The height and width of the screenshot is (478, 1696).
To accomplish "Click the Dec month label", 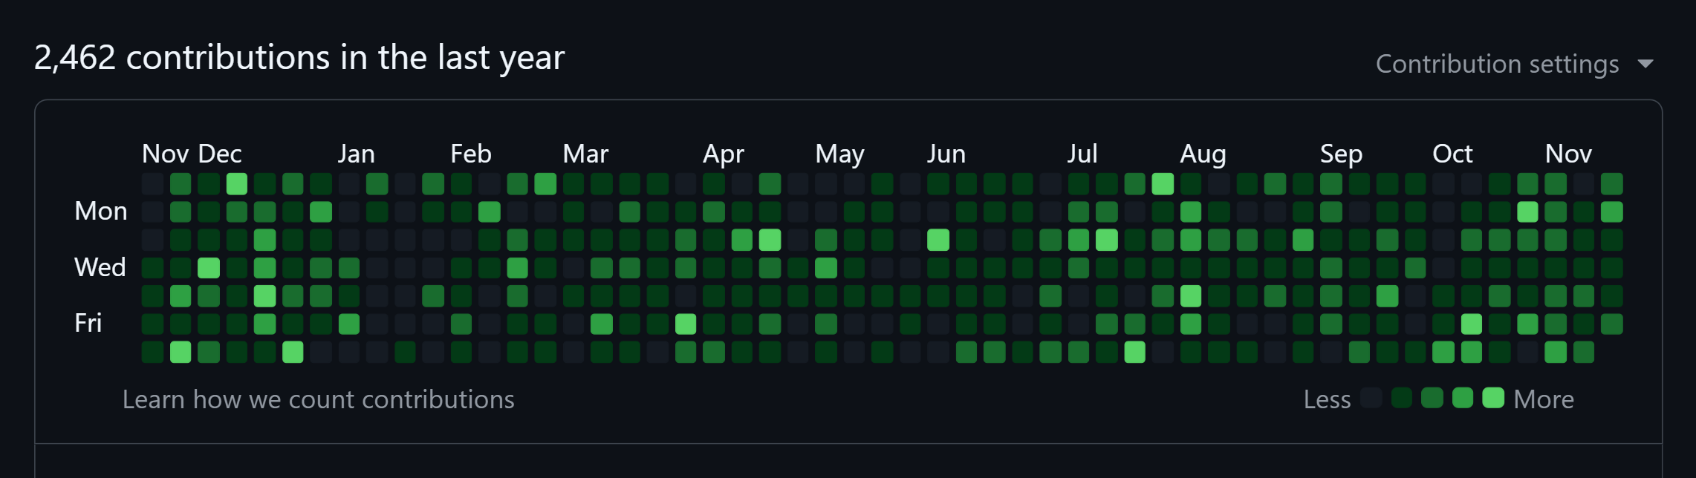I will (220, 154).
